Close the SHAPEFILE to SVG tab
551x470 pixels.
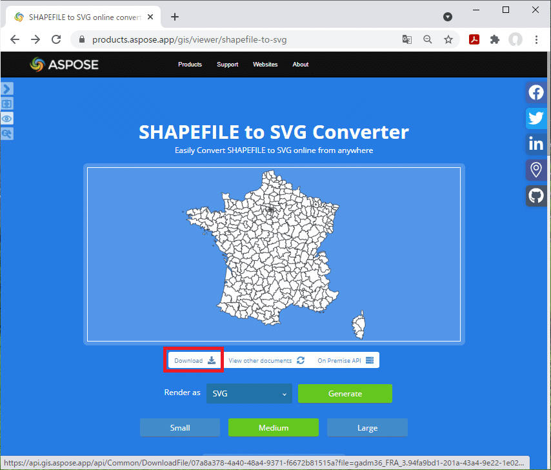[150, 17]
